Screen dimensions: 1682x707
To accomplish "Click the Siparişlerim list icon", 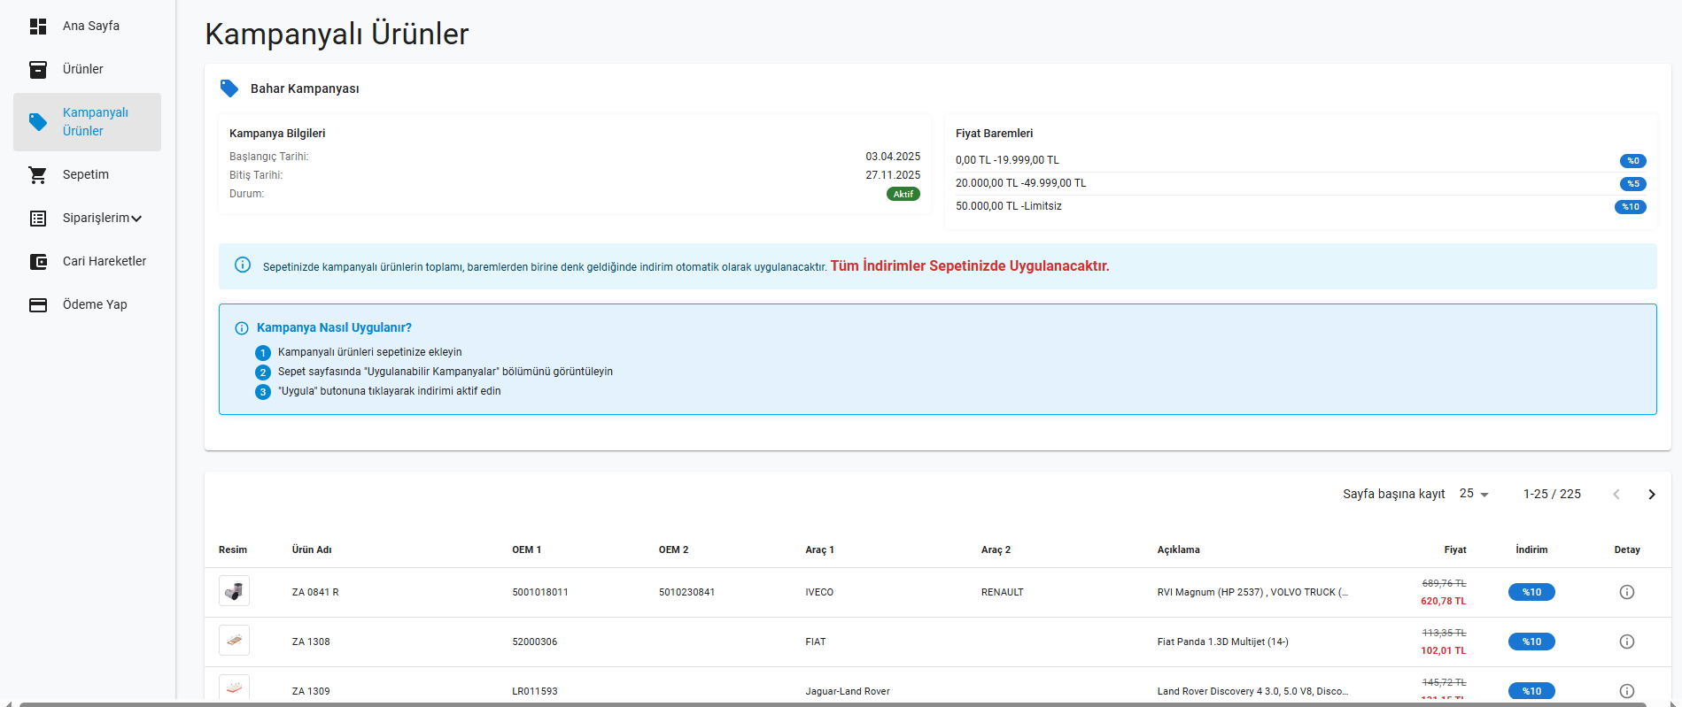I will (x=38, y=219).
